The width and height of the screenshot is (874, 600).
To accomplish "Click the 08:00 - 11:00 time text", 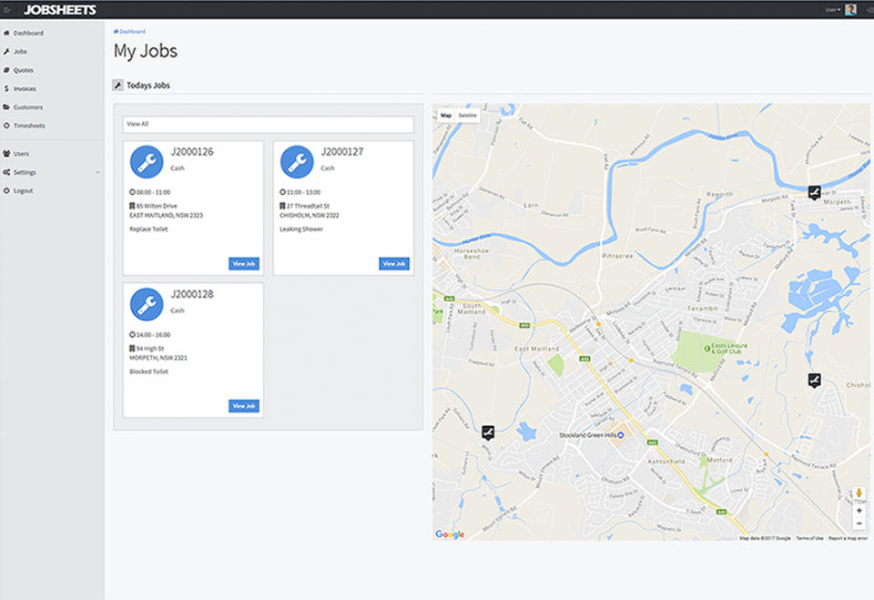I will 153,192.
